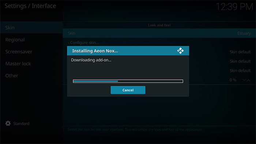Open the Screensaver settings category
The width and height of the screenshot is (256, 144).
[31, 52]
